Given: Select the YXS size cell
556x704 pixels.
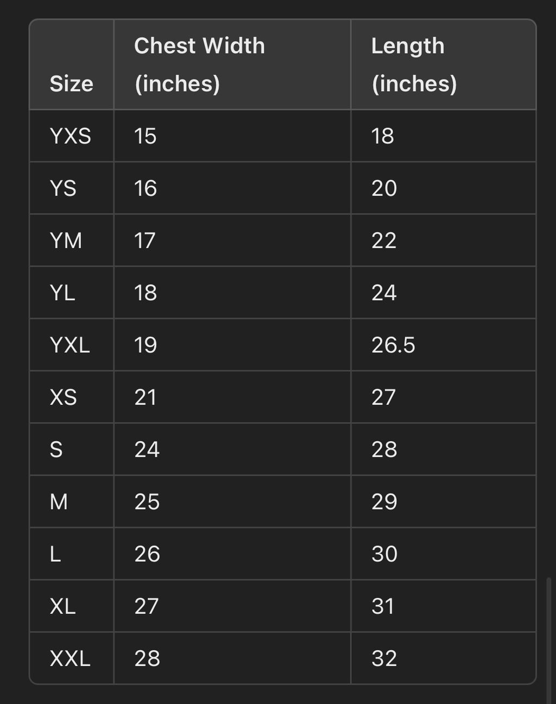Looking at the screenshot, I should coord(70,136).
